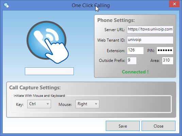This screenshot has height=136, width=182.
Task: Focus the PIN password field
Action: (x=165, y=50)
